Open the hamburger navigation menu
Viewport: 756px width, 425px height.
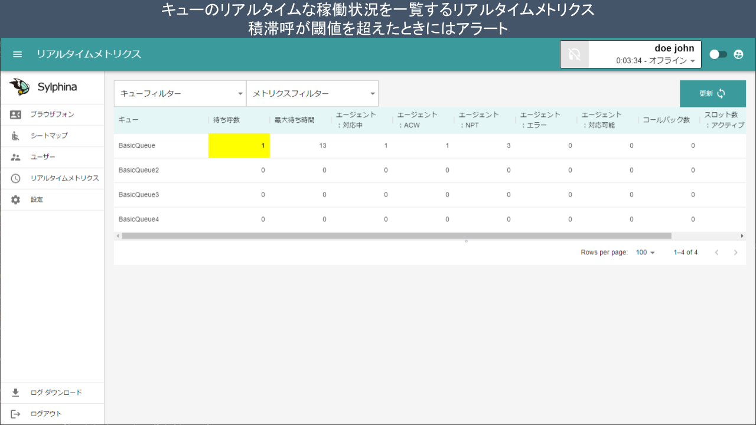(18, 54)
